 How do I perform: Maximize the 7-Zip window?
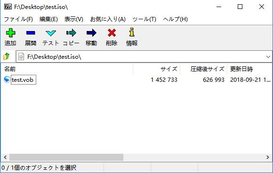coord(240,7)
